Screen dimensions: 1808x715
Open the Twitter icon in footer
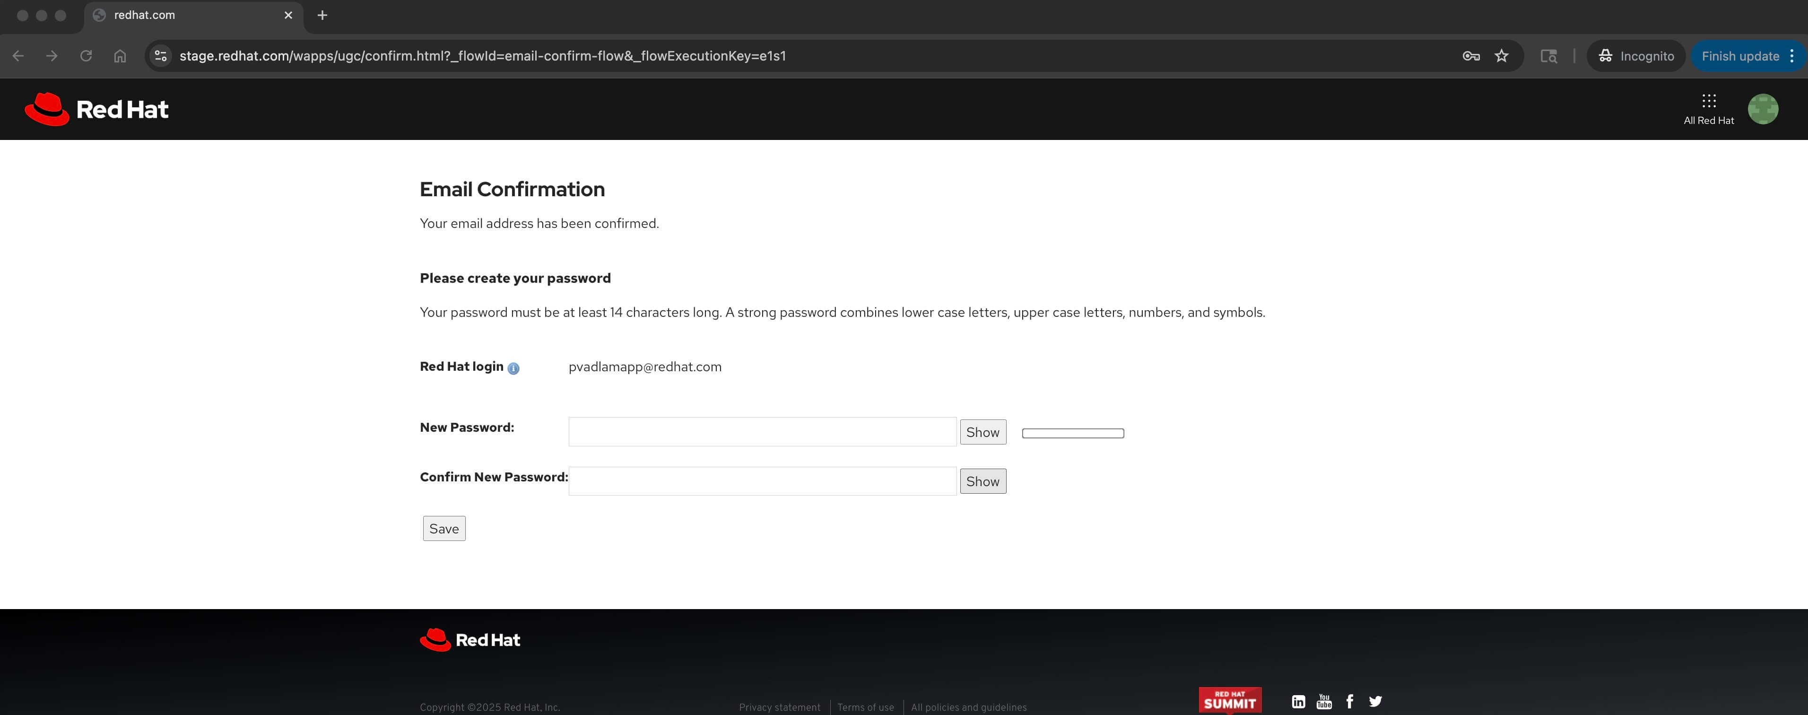1375,701
